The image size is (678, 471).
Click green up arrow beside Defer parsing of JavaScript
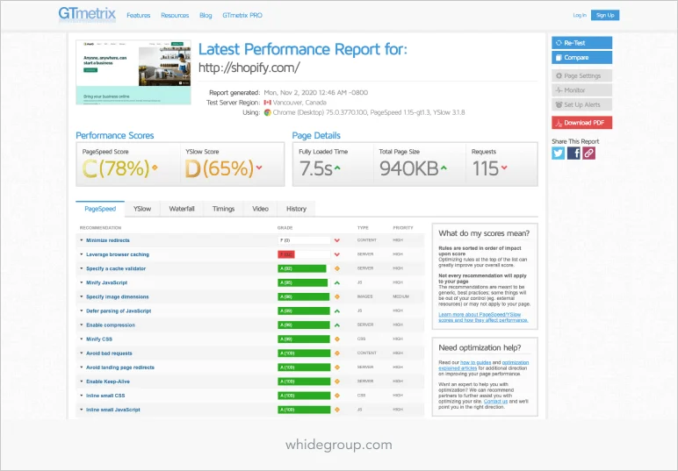[337, 310]
